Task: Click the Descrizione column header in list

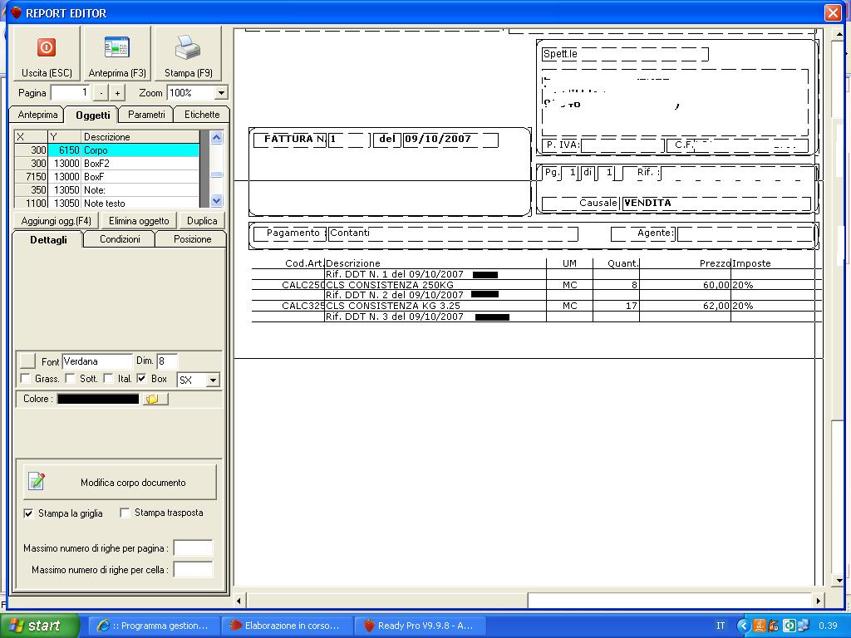Action: [x=140, y=137]
